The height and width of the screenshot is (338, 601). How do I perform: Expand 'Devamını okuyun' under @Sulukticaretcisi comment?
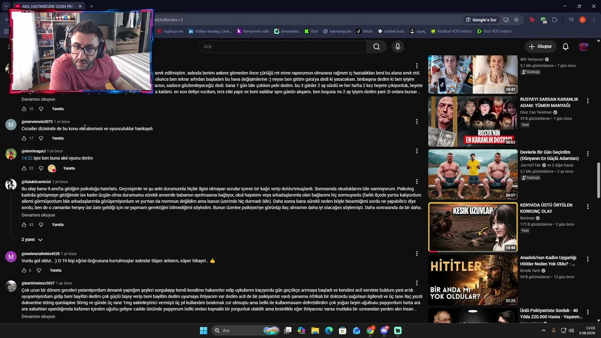coord(38,215)
